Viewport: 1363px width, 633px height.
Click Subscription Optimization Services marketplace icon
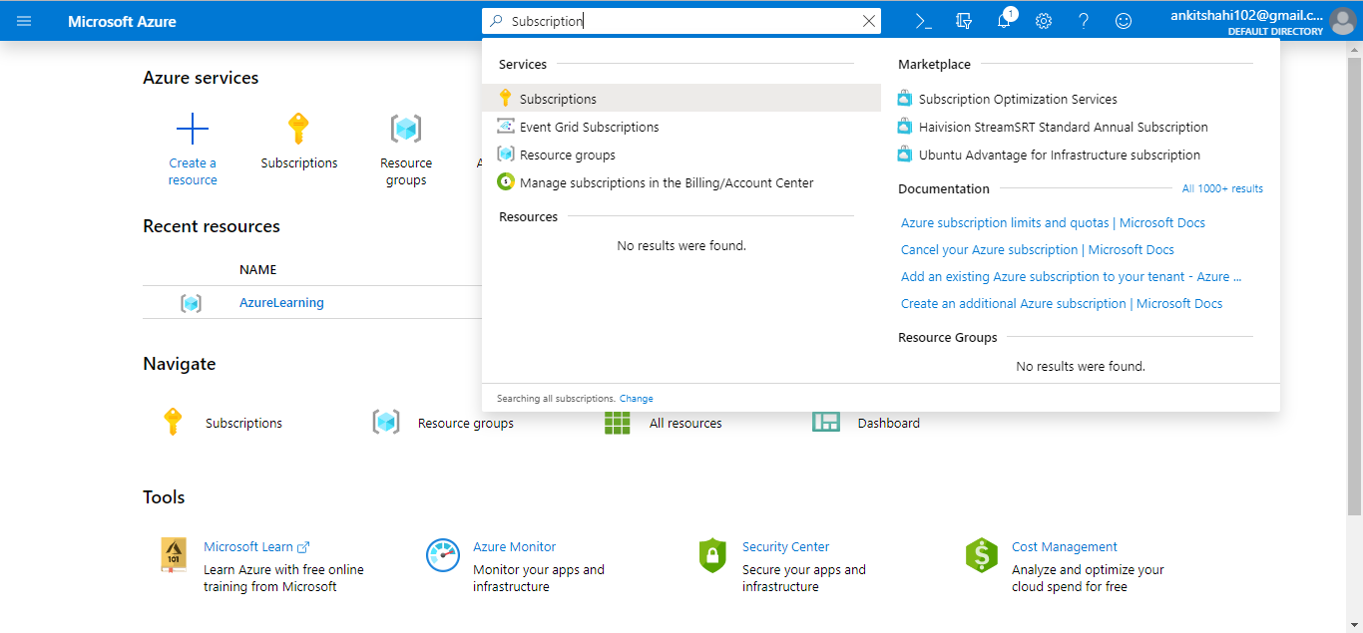pyautogui.click(x=904, y=99)
